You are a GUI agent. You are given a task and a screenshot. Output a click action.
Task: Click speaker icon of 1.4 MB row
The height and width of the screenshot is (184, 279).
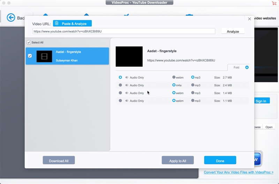(x=127, y=93)
